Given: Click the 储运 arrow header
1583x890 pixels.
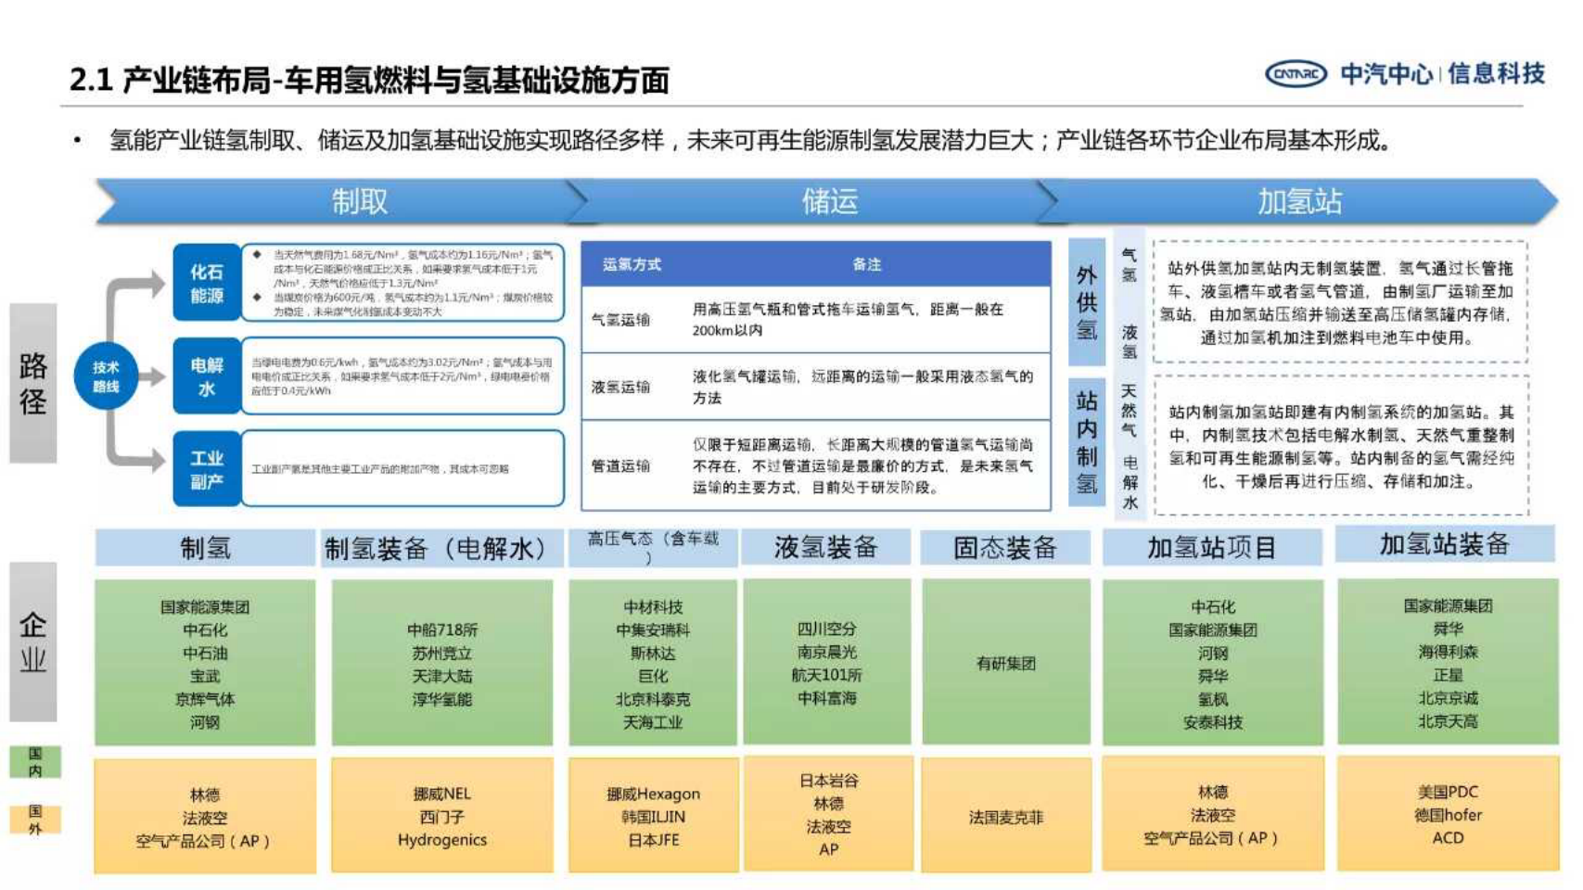Looking at the screenshot, I should click(814, 201).
